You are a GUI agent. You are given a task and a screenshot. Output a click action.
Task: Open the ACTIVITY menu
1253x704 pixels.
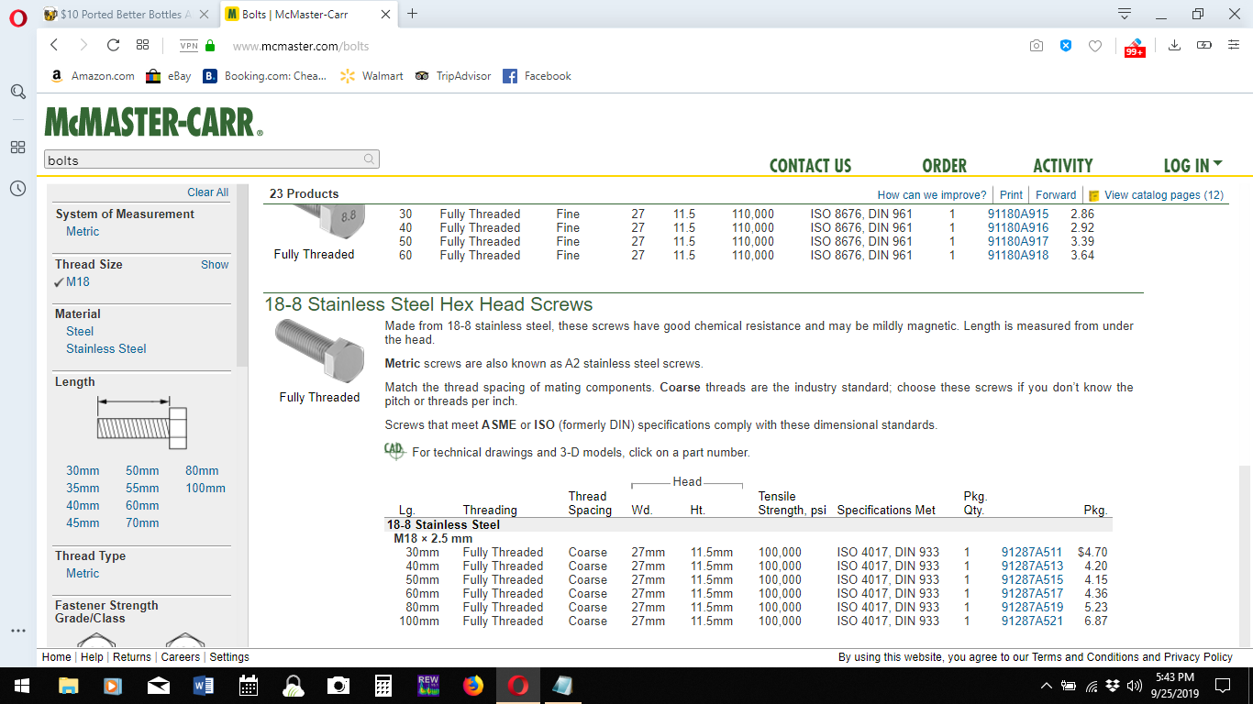(x=1062, y=166)
